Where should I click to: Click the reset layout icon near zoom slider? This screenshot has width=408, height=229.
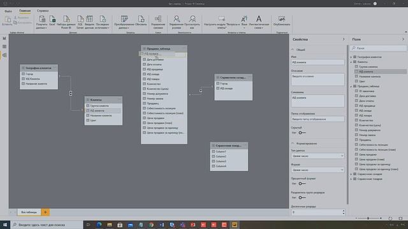[x=390, y=218]
